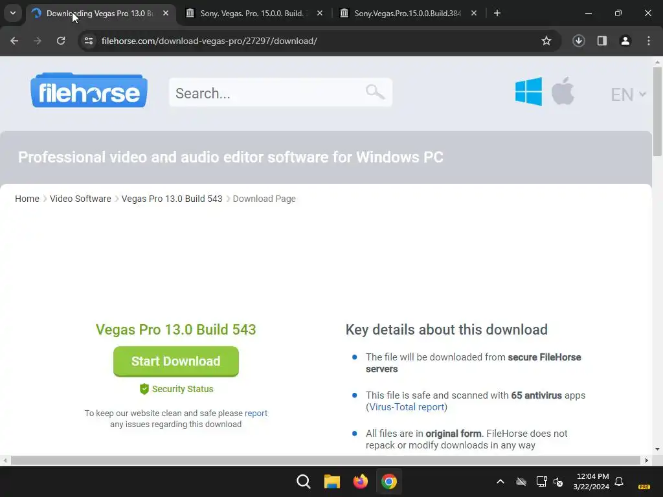
Task: Click the Home breadcrumb link
Action: pos(27,199)
